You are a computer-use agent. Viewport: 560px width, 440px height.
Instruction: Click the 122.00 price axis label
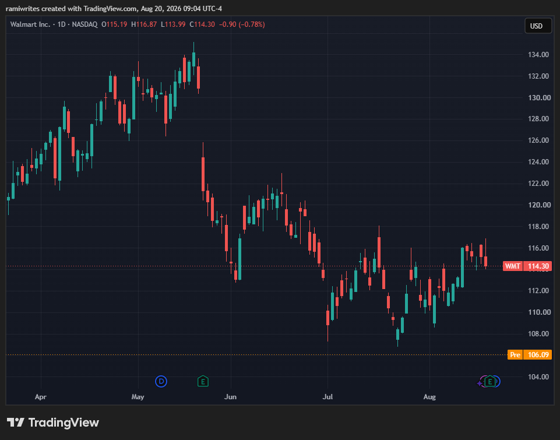(538, 183)
